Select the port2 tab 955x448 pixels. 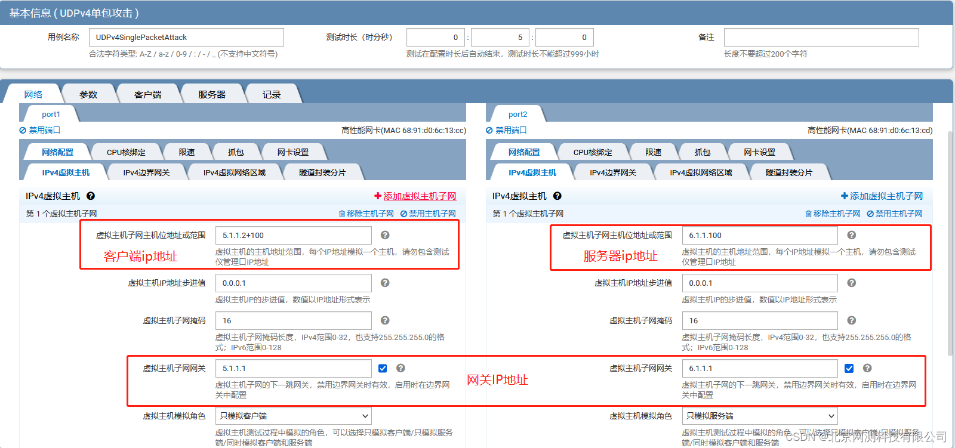point(517,114)
